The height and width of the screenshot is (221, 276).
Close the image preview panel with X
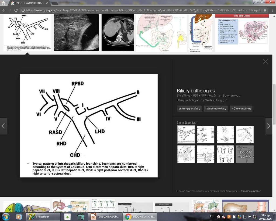[x=265, y=62]
